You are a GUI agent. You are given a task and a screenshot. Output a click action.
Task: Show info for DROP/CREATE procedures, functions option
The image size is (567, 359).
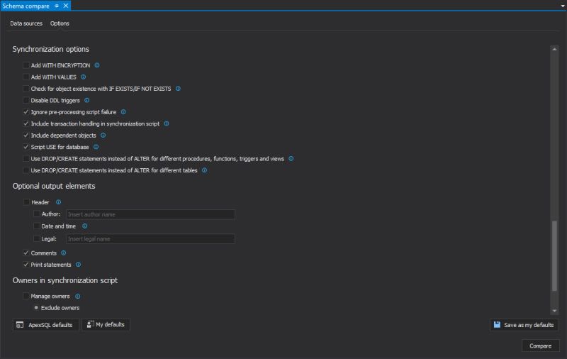tap(291, 158)
